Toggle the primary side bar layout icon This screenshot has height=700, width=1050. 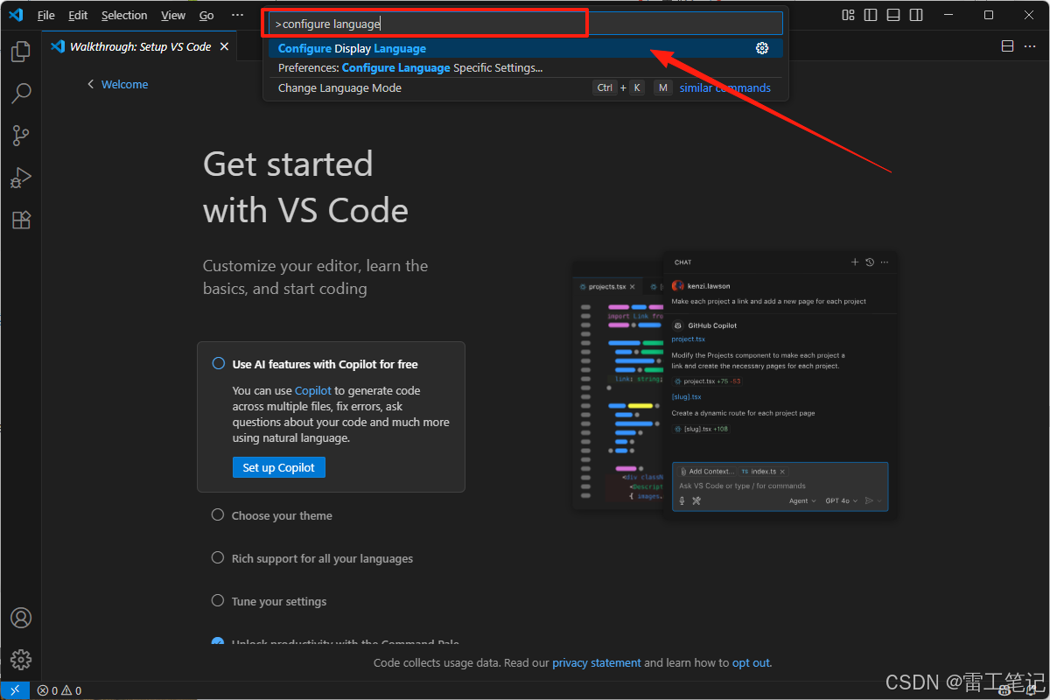[x=871, y=15]
